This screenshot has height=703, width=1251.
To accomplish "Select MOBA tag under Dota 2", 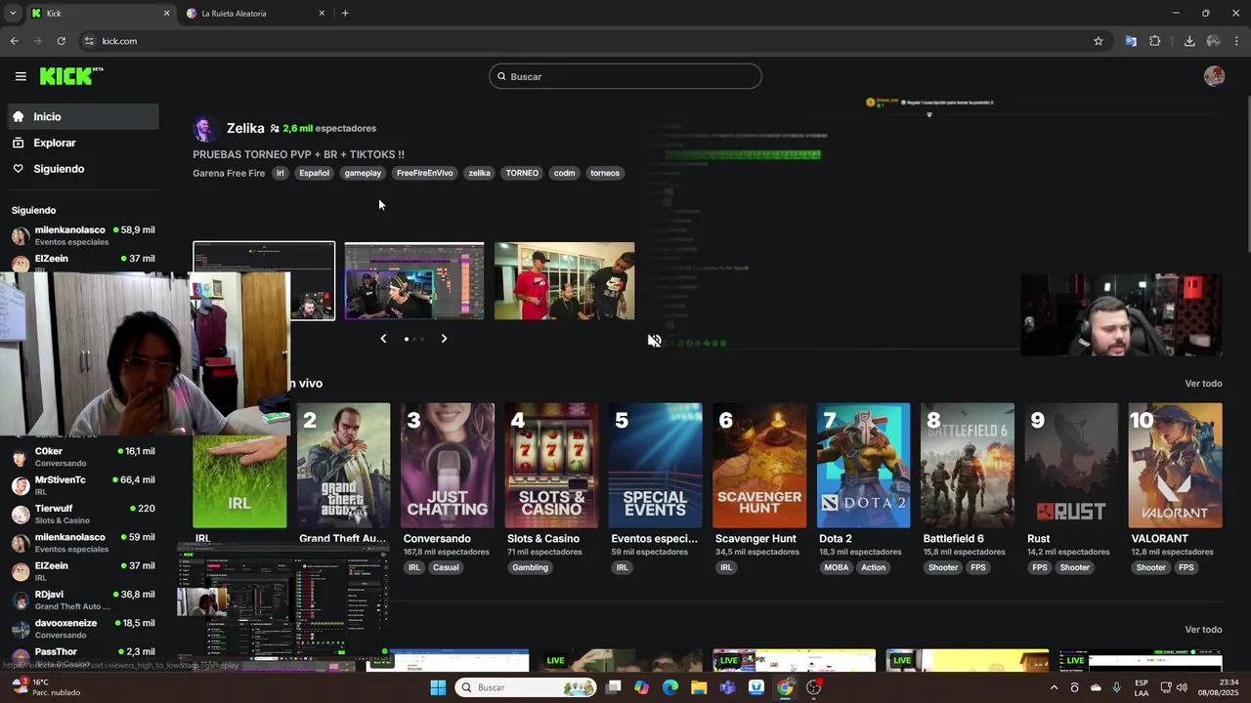I will [x=837, y=567].
